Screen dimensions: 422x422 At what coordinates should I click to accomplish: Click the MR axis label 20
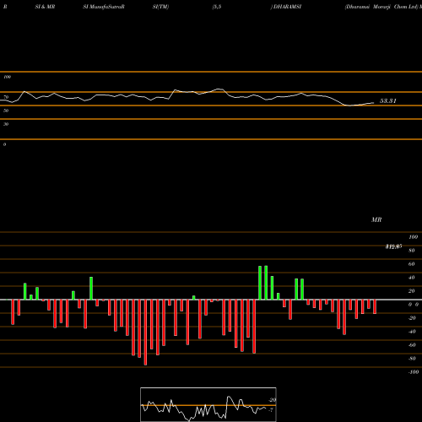tap(412, 291)
